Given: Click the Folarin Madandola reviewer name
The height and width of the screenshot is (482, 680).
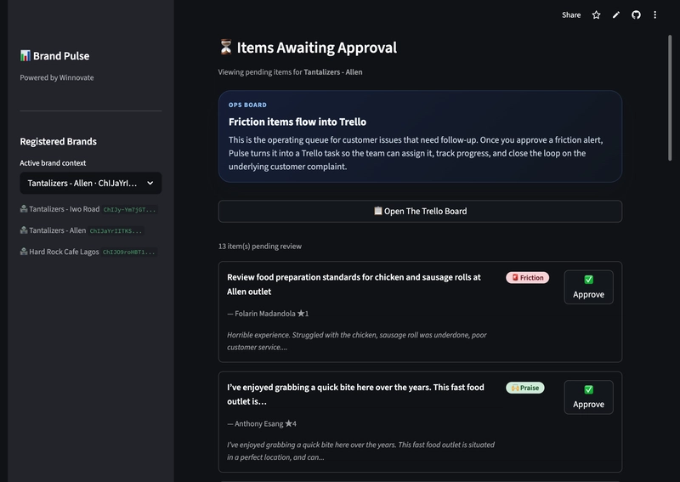Looking at the screenshot, I should click(265, 314).
